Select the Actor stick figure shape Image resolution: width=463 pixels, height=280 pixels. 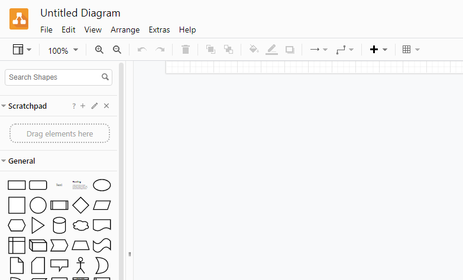[x=80, y=265]
